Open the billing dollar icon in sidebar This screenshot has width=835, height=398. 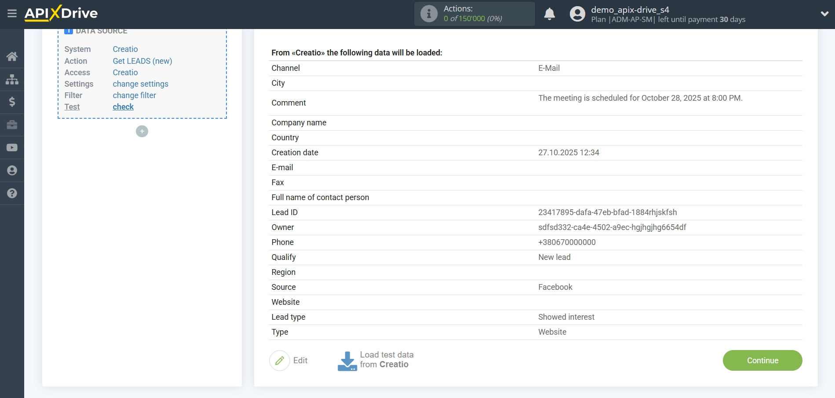12,102
